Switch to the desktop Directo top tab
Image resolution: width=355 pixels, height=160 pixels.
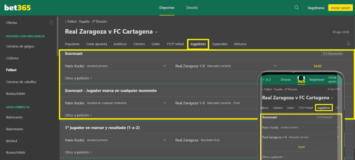[192, 8]
